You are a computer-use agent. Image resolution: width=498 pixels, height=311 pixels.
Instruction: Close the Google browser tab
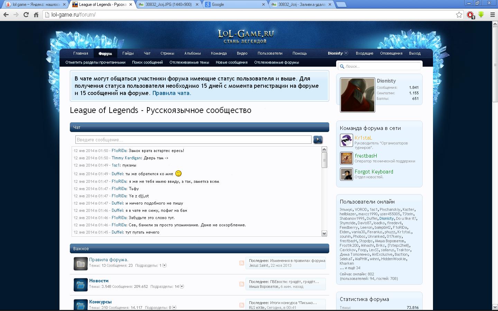click(x=264, y=4)
